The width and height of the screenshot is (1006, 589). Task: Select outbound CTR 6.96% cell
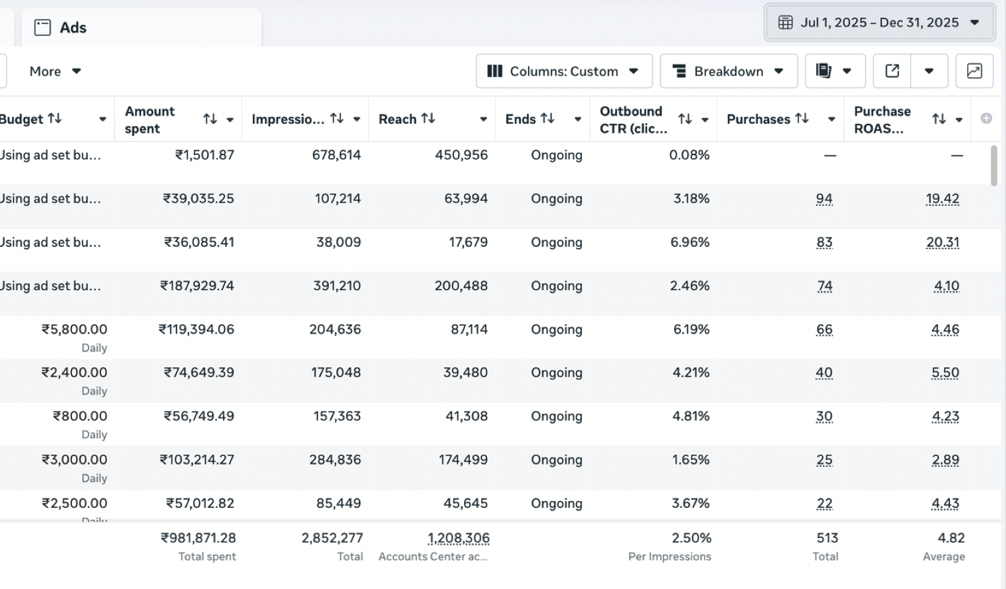point(690,242)
